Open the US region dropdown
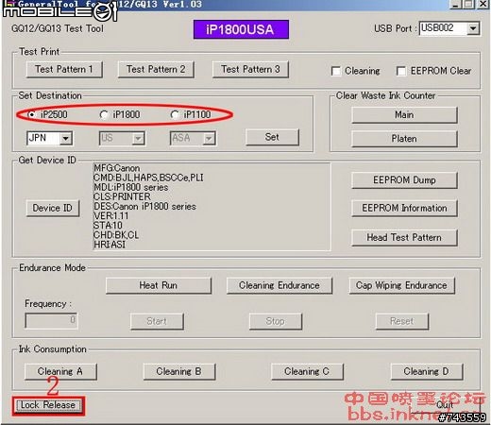 click(122, 138)
